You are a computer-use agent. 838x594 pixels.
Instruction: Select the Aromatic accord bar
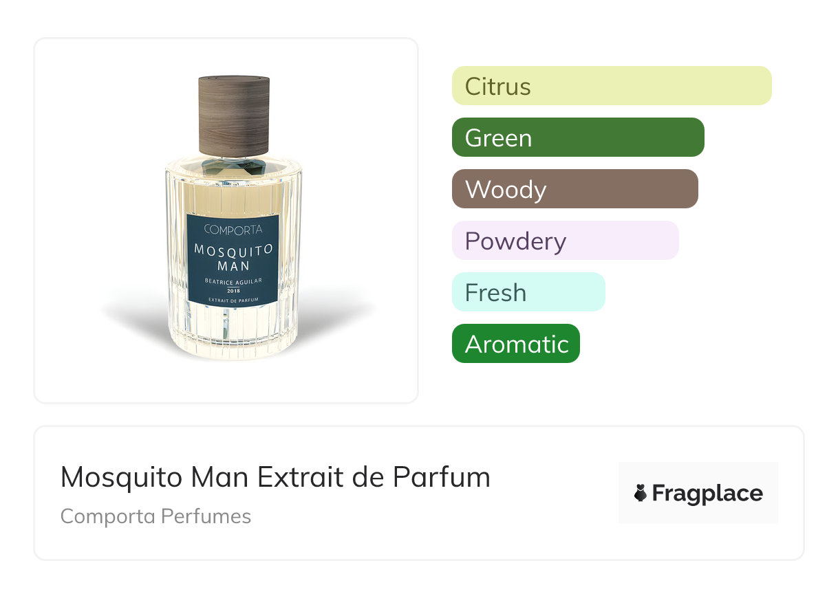[516, 344]
